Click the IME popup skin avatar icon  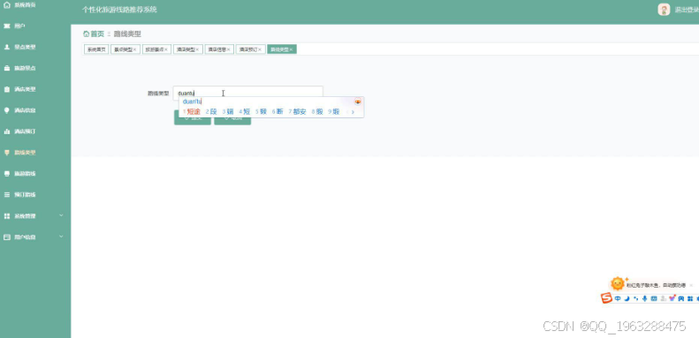[358, 101]
